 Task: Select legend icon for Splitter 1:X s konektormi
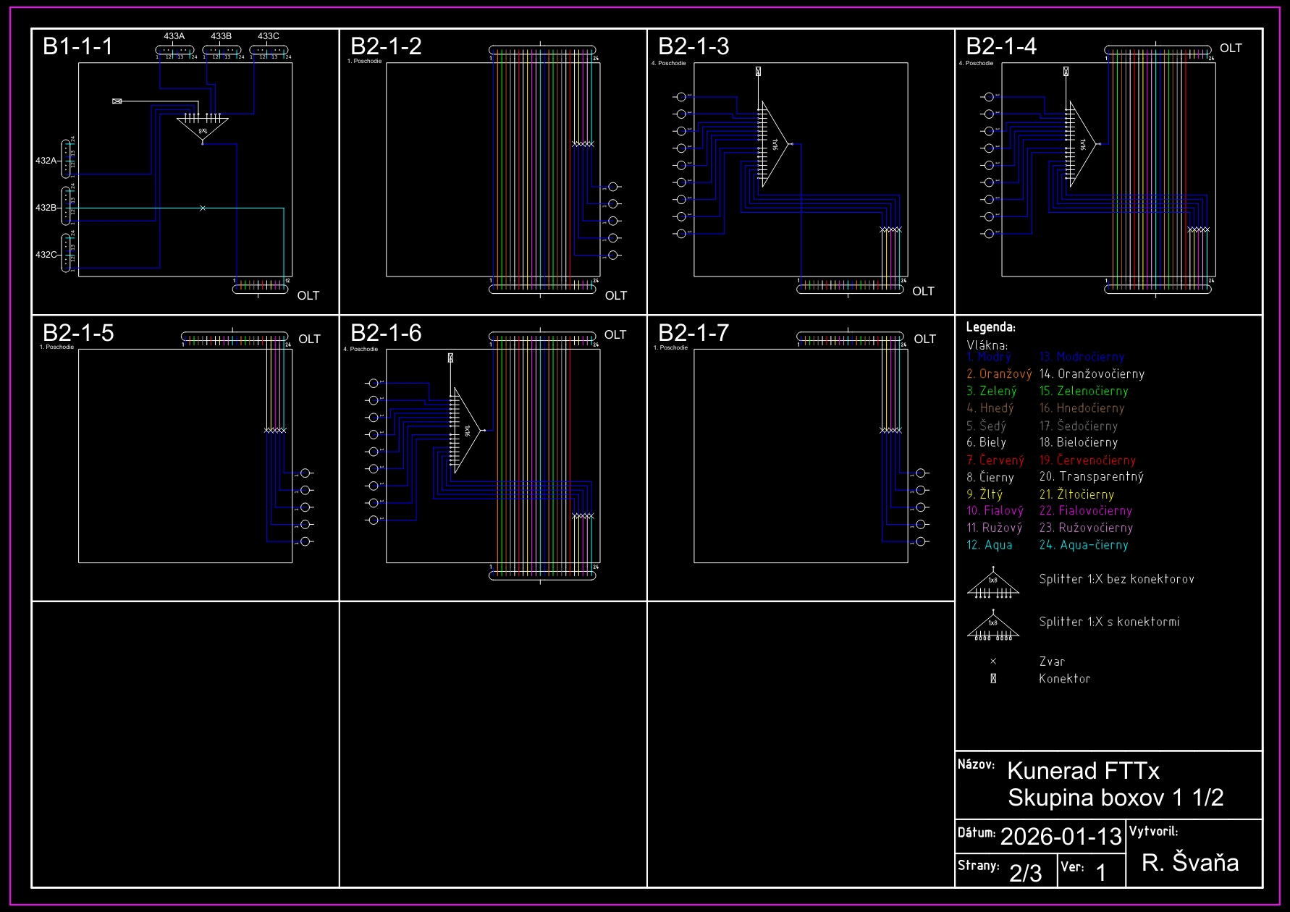coord(992,627)
